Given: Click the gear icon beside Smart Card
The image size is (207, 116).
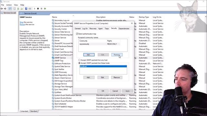Looking at the screenshot, I should (x=53, y=49).
